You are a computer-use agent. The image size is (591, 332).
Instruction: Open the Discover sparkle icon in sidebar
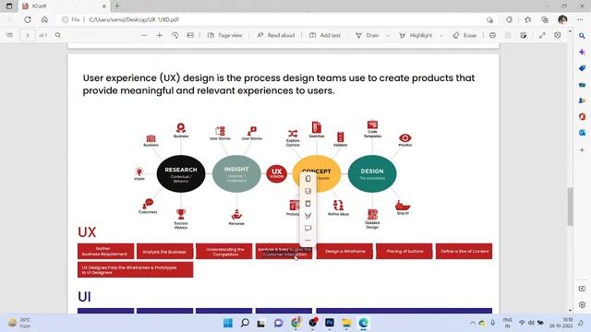(582, 52)
